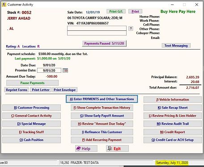Click the 06 TOYOTA CAMRY SOLARA vehicle description
The height and width of the screenshot is (167, 204).
95,18
